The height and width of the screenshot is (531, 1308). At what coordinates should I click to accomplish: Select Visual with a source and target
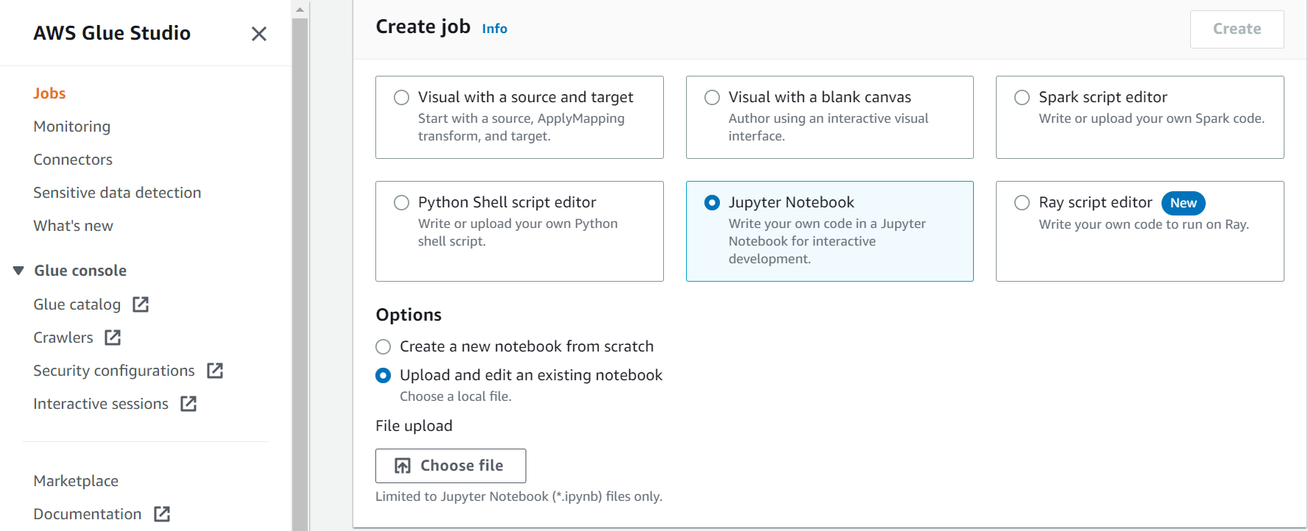[x=519, y=117]
